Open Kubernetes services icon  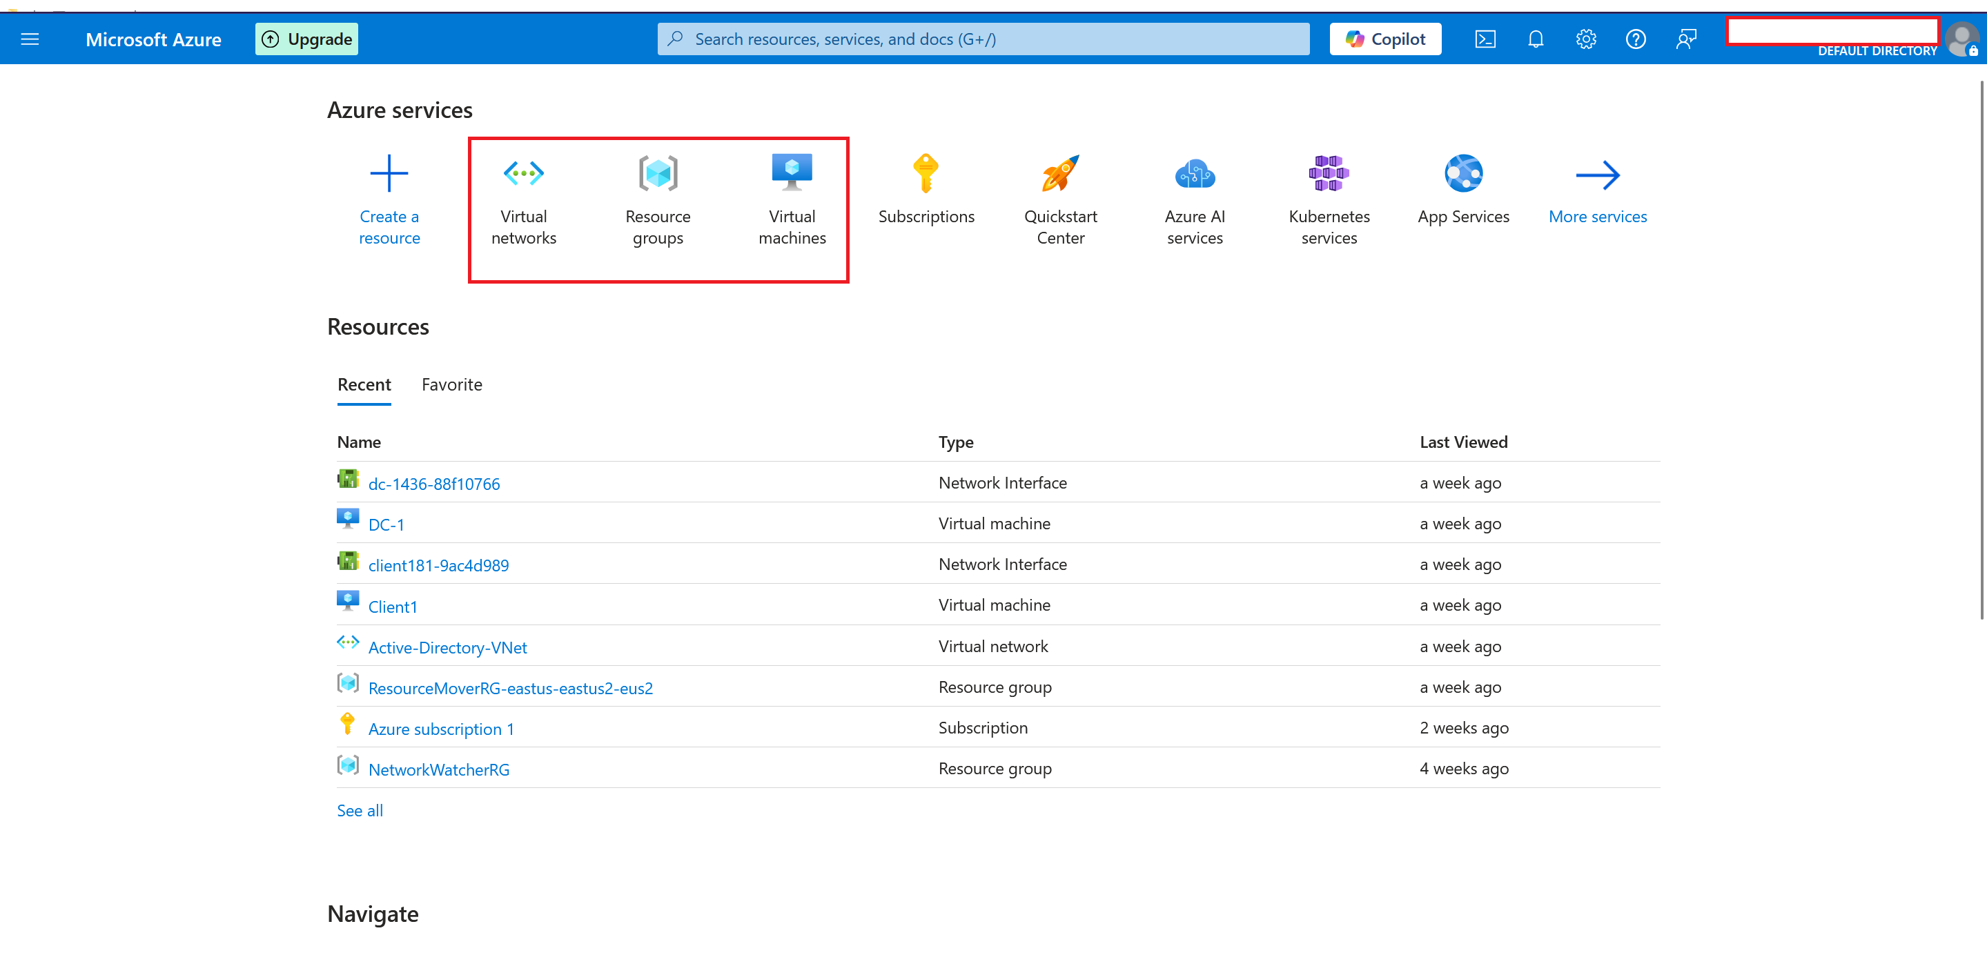click(1329, 173)
